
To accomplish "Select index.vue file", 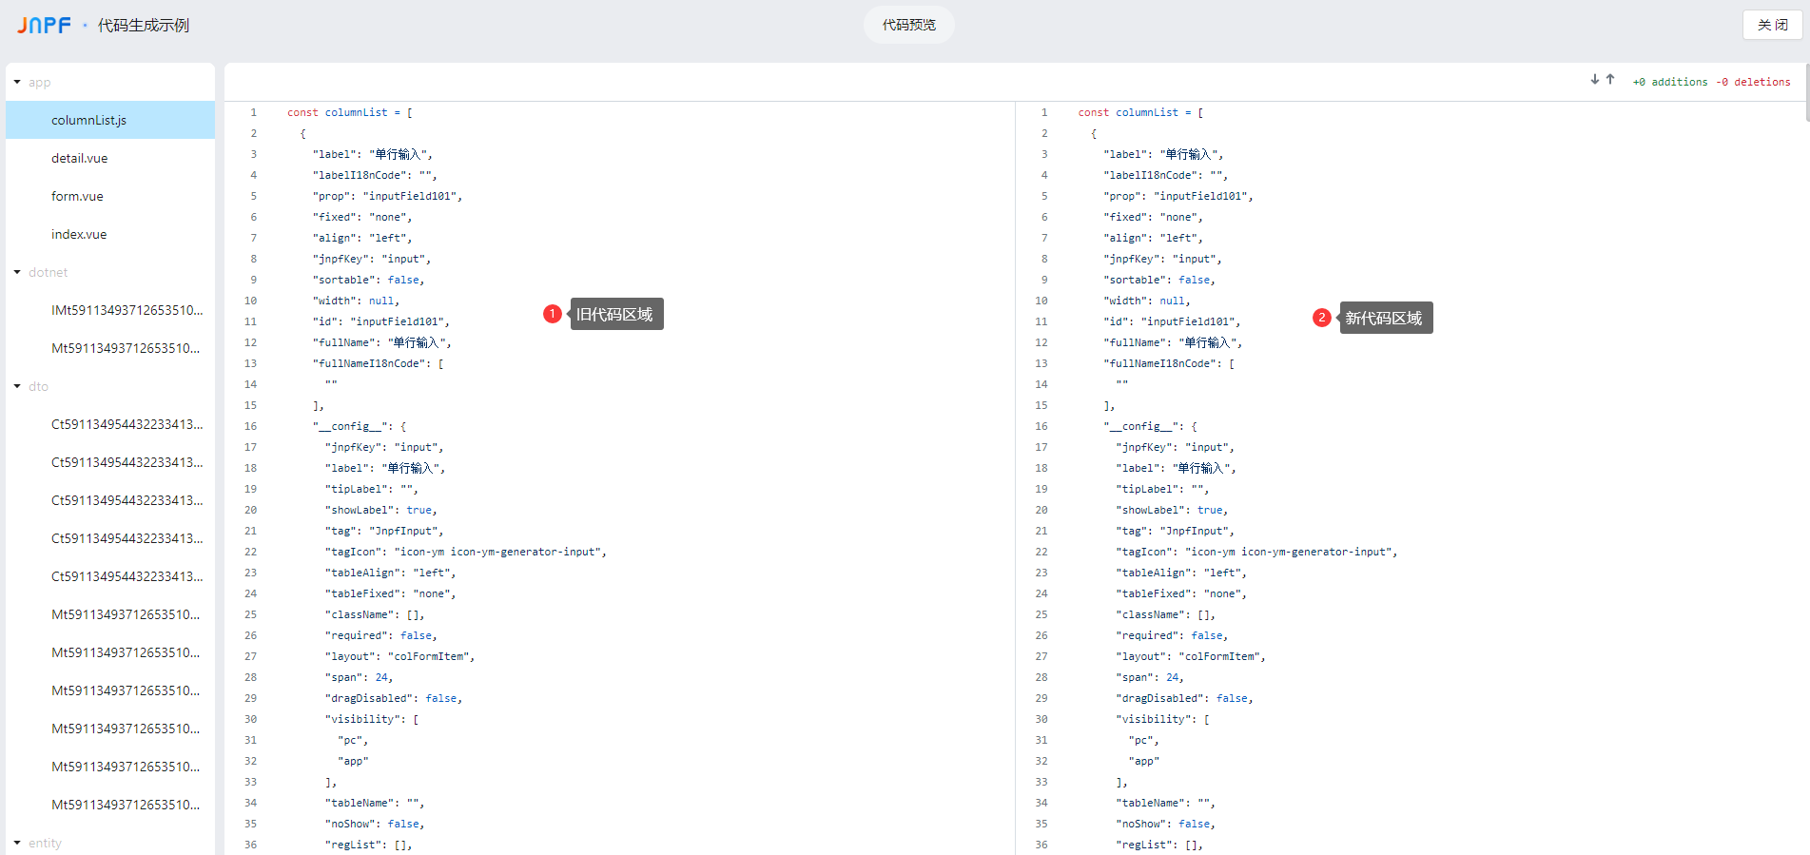I will [x=79, y=235].
